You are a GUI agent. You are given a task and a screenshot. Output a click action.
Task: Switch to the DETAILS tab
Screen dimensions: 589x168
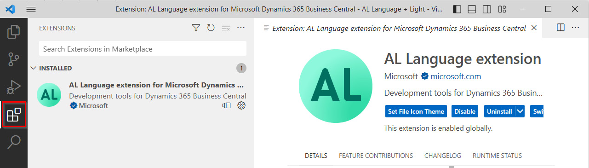[316, 156]
